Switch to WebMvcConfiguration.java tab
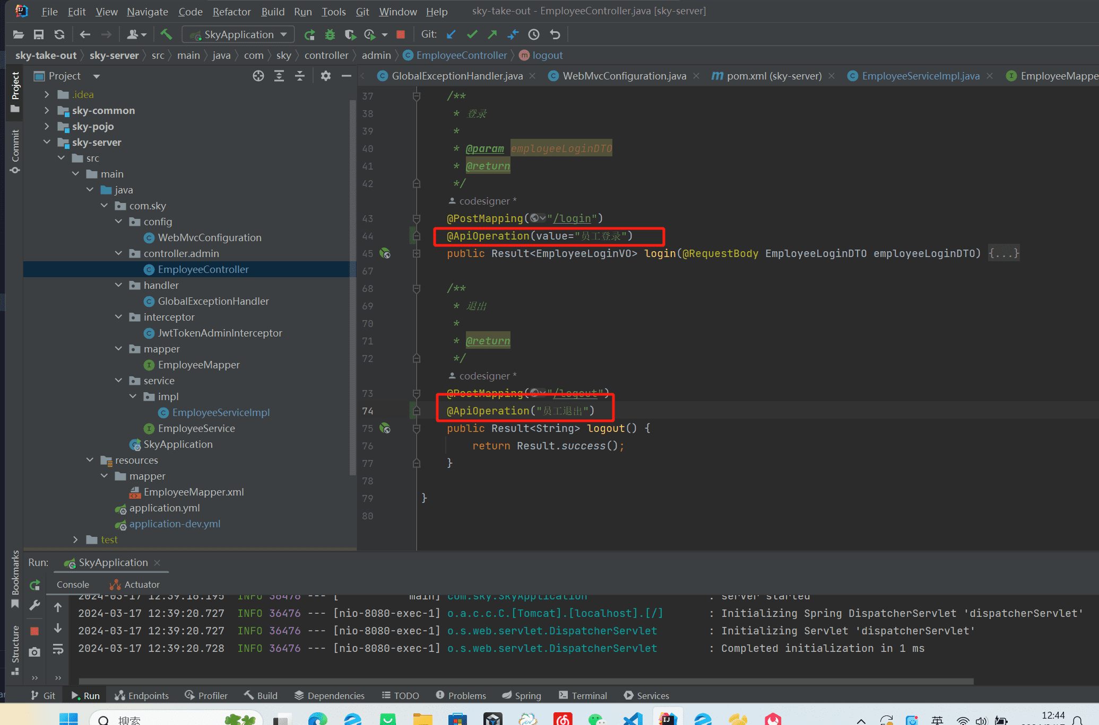The width and height of the screenshot is (1099, 725). (x=624, y=76)
